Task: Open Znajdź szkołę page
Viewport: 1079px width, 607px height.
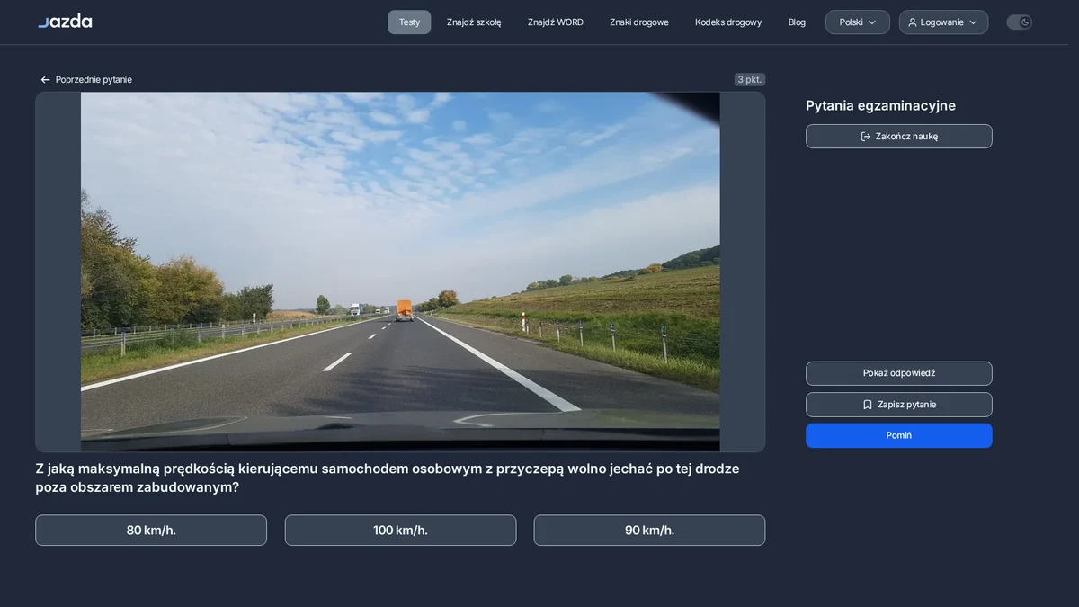Action: coord(474,22)
